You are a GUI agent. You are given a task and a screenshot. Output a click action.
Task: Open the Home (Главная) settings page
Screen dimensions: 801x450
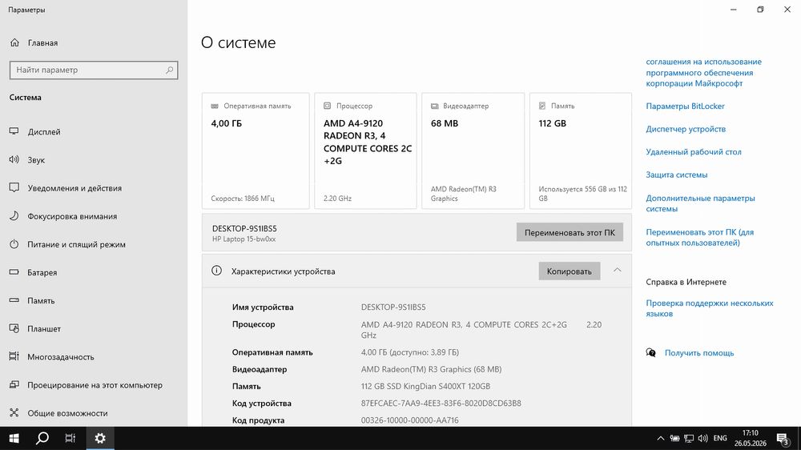click(x=43, y=43)
